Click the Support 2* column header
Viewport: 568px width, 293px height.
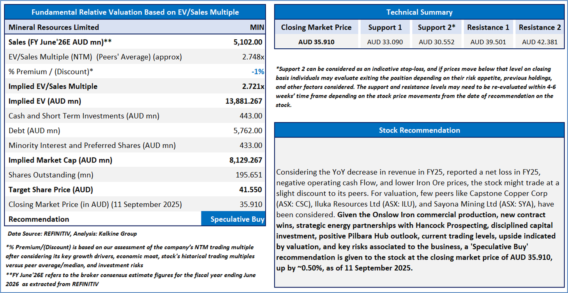(x=436, y=27)
